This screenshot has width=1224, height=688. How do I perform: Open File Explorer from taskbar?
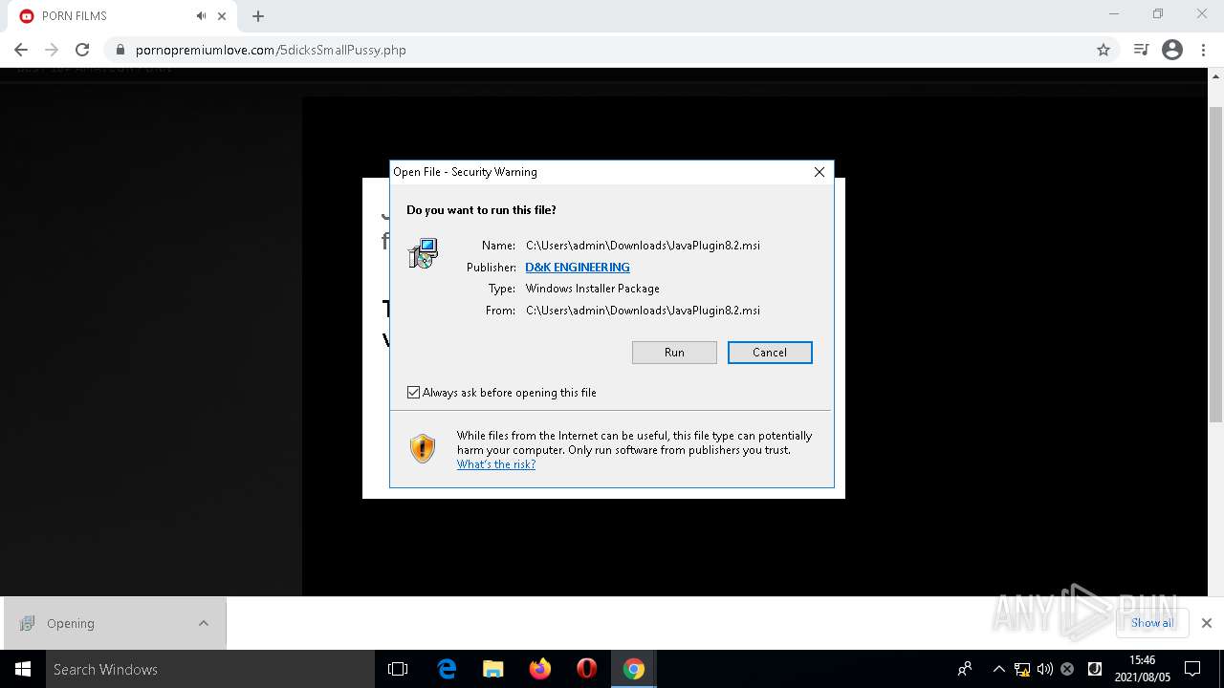(493, 669)
